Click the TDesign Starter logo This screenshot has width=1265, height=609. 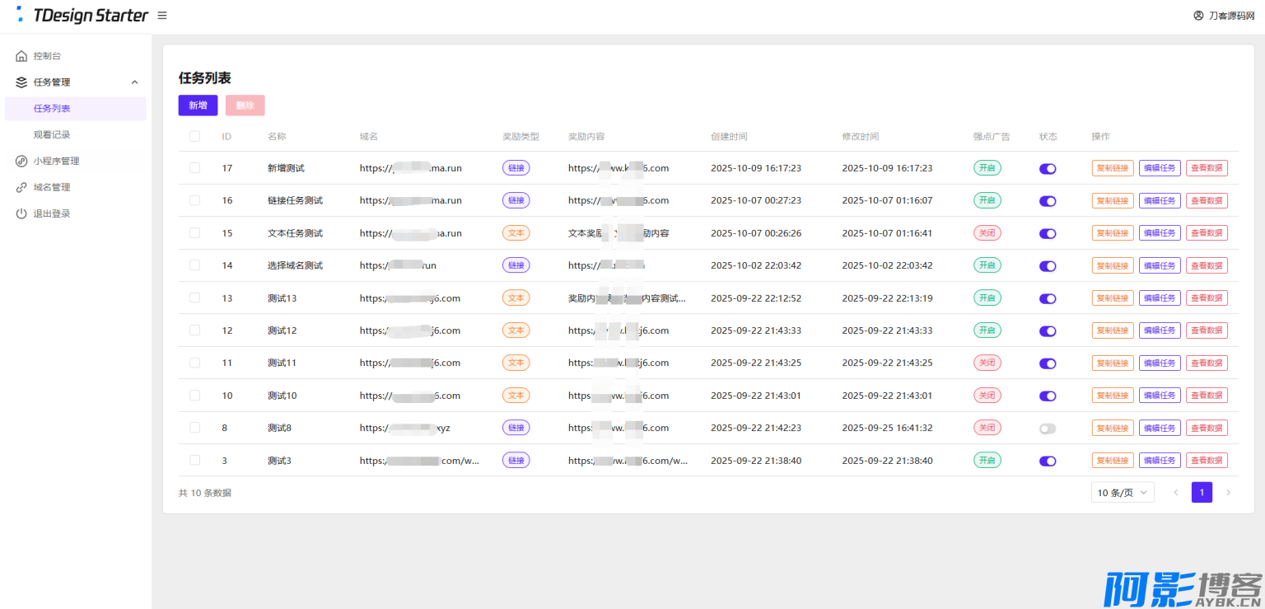point(82,16)
